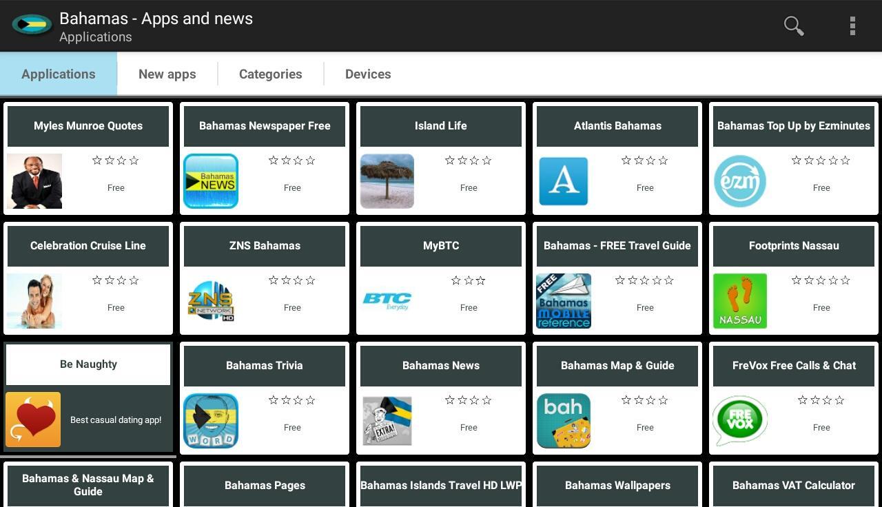Open green Nassau footprints icon
This screenshot has height=507, width=882.
coord(740,301)
